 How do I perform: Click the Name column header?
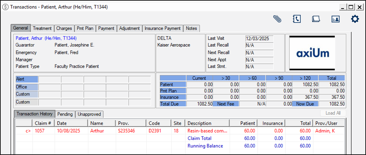click(102, 123)
